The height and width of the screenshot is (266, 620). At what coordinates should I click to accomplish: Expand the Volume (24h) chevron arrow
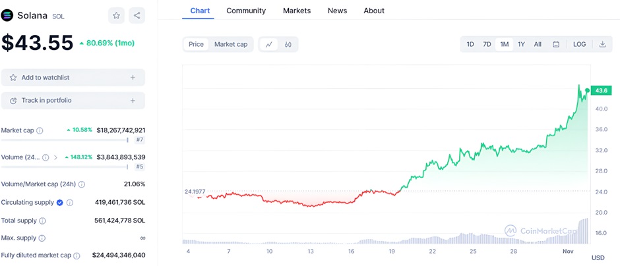[55, 157]
